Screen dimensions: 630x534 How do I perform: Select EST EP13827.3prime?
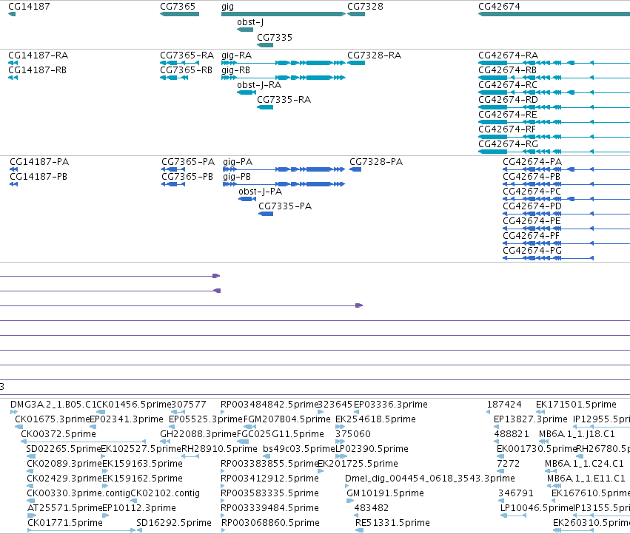coord(531,419)
